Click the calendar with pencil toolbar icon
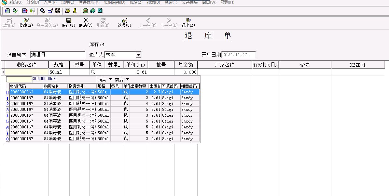Viewport: 389px width, 196px height. click(x=50, y=11)
